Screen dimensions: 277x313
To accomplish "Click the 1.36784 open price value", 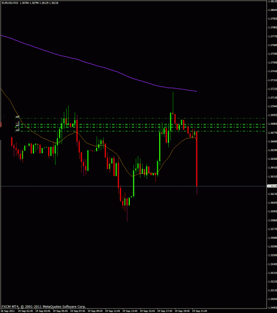I will click(24, 3).
